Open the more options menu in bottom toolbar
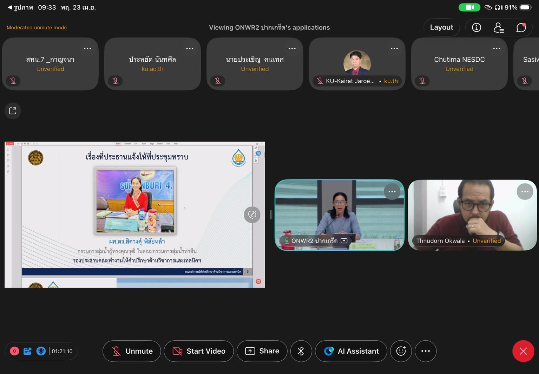The height and width of the screenshot is (374, 539). (x=426, y=351)
